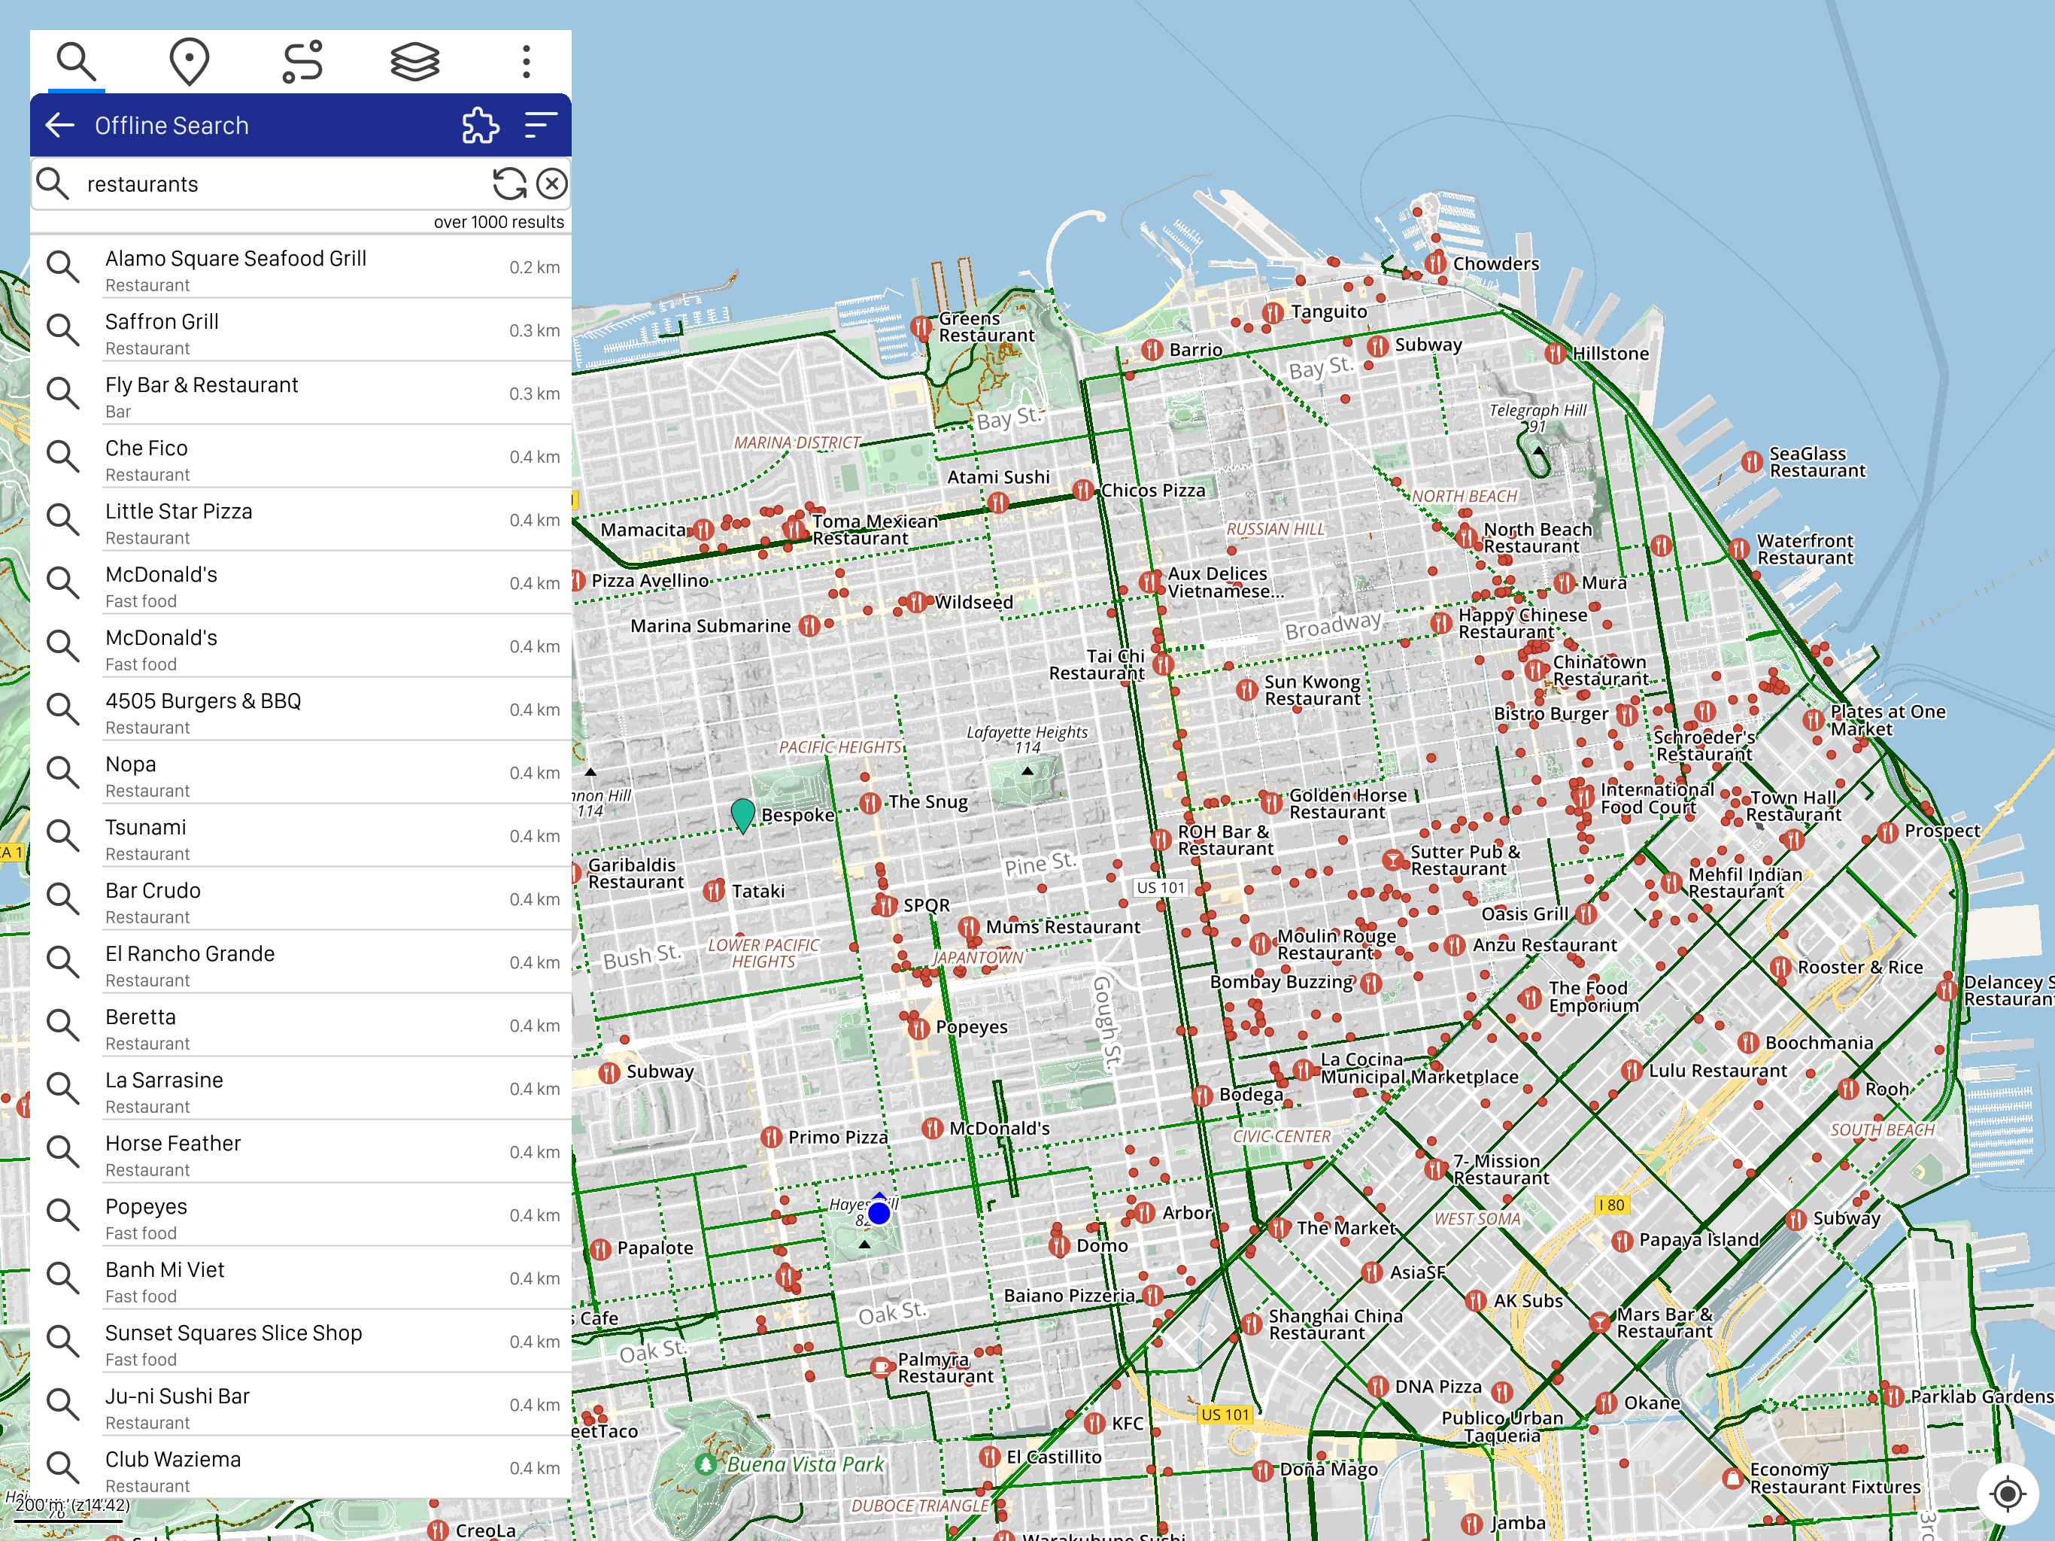
Task: Refresh the search results
Action: [x=509, y=184]
